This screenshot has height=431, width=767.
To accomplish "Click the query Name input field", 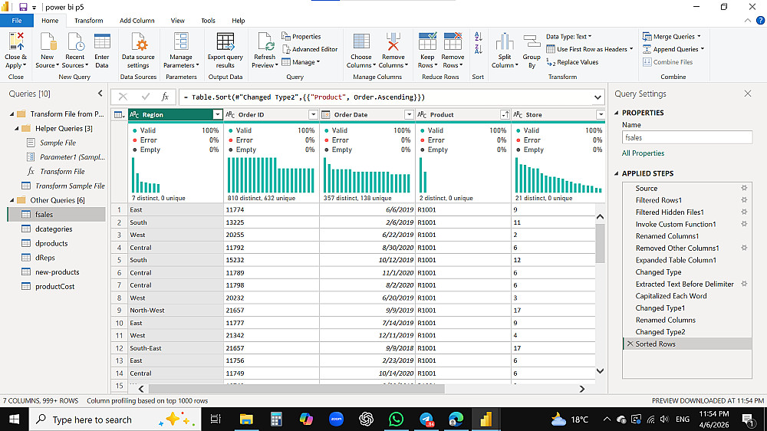I will click(x=686, y=138).
